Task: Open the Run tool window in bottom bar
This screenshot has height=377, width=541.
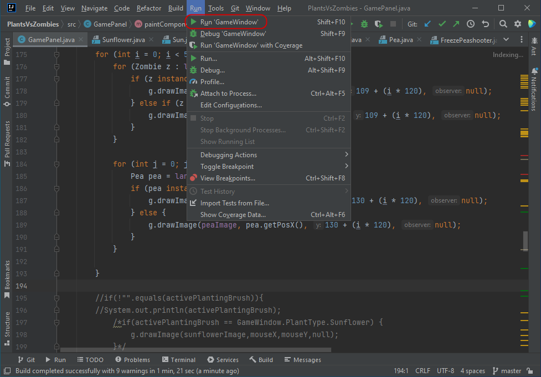Action: coord(55,360)
